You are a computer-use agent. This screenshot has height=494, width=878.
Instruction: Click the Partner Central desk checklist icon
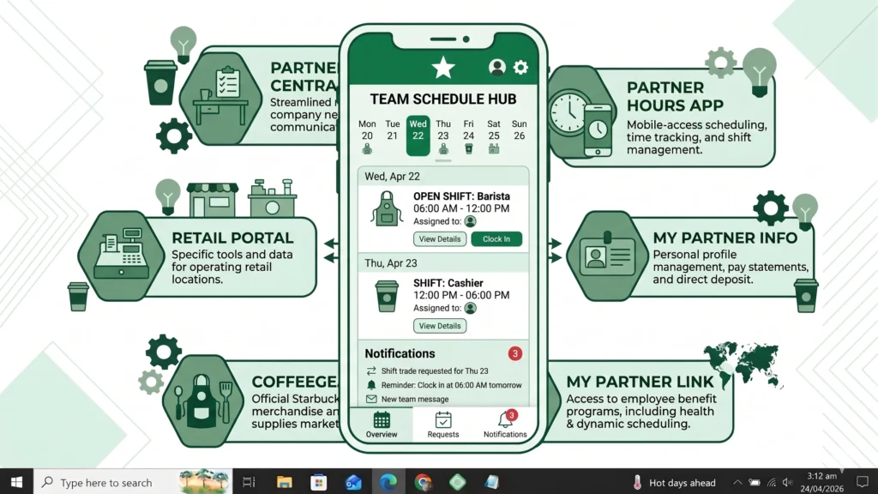tap(221, 98)
